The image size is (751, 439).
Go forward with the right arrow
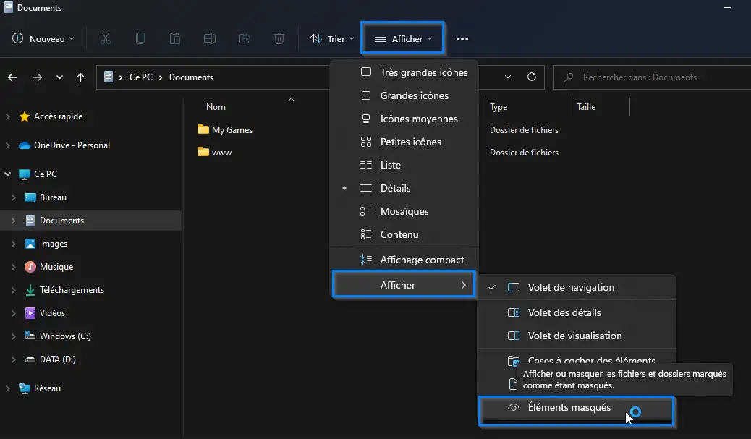[38, 77]
